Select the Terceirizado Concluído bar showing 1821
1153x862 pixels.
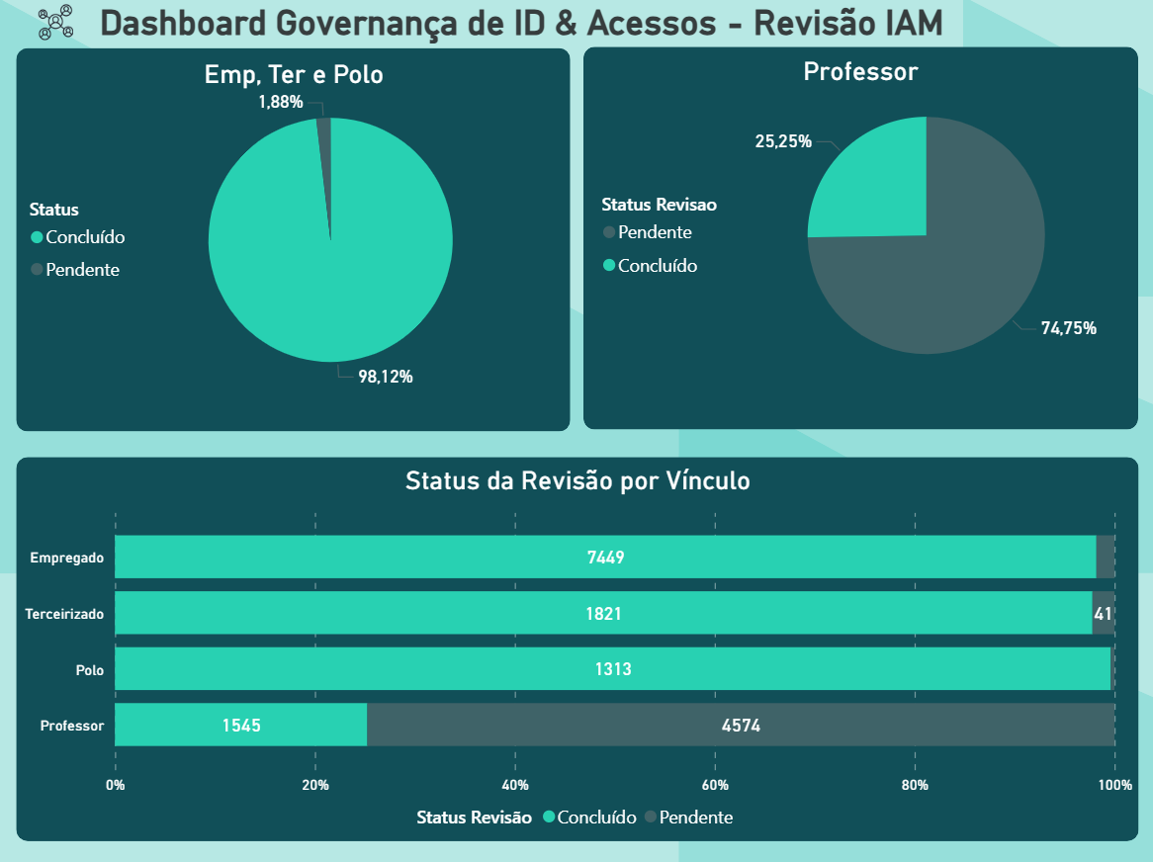click(604, 613)
